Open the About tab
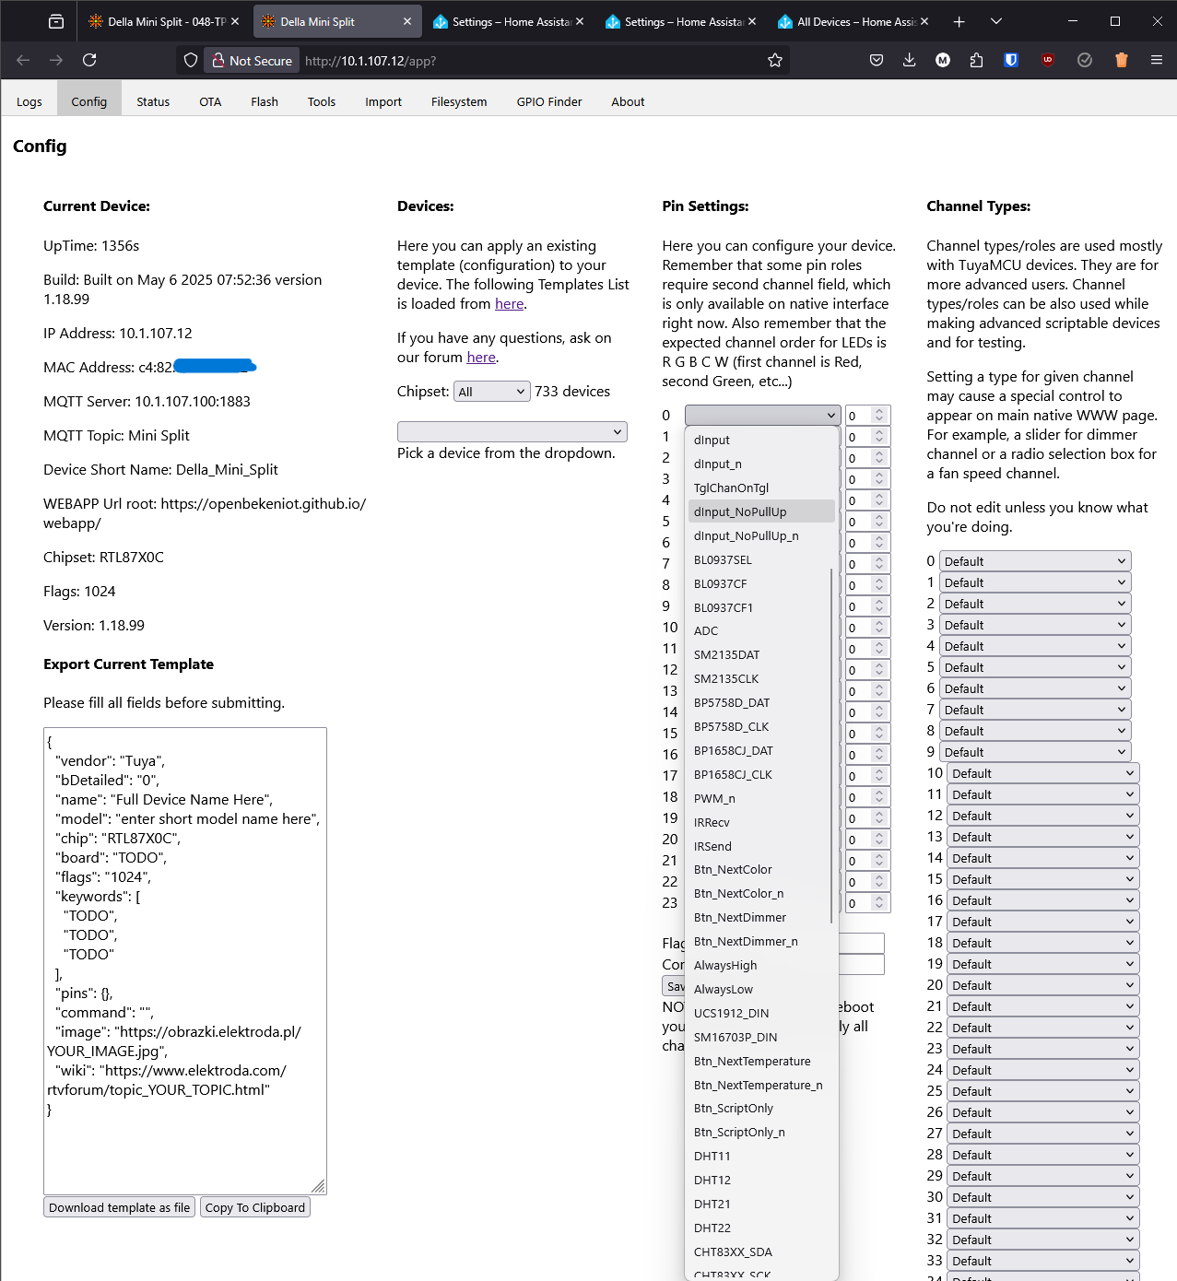The width and height of the screenshot is (1177, 1281). 628,101
